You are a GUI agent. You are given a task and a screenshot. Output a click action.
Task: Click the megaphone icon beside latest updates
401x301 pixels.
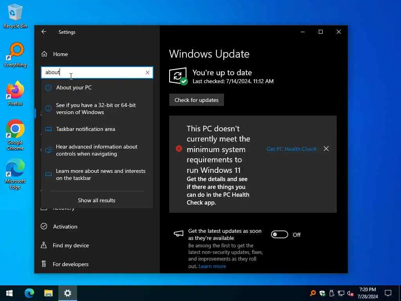click(179, 234)
